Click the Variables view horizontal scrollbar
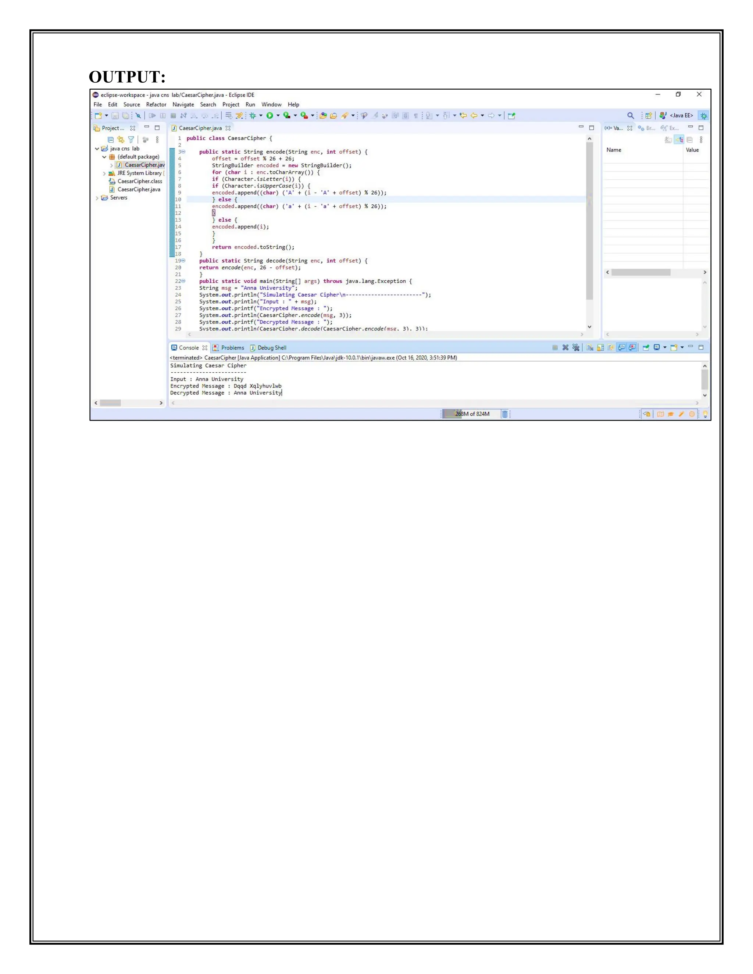The image size is (753, 974). click(640, 272)
